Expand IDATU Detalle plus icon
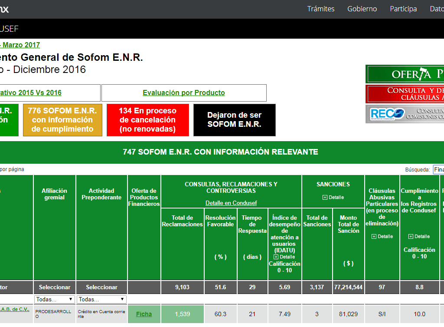This screenshot has width=444, height=327. coord(276,257)
